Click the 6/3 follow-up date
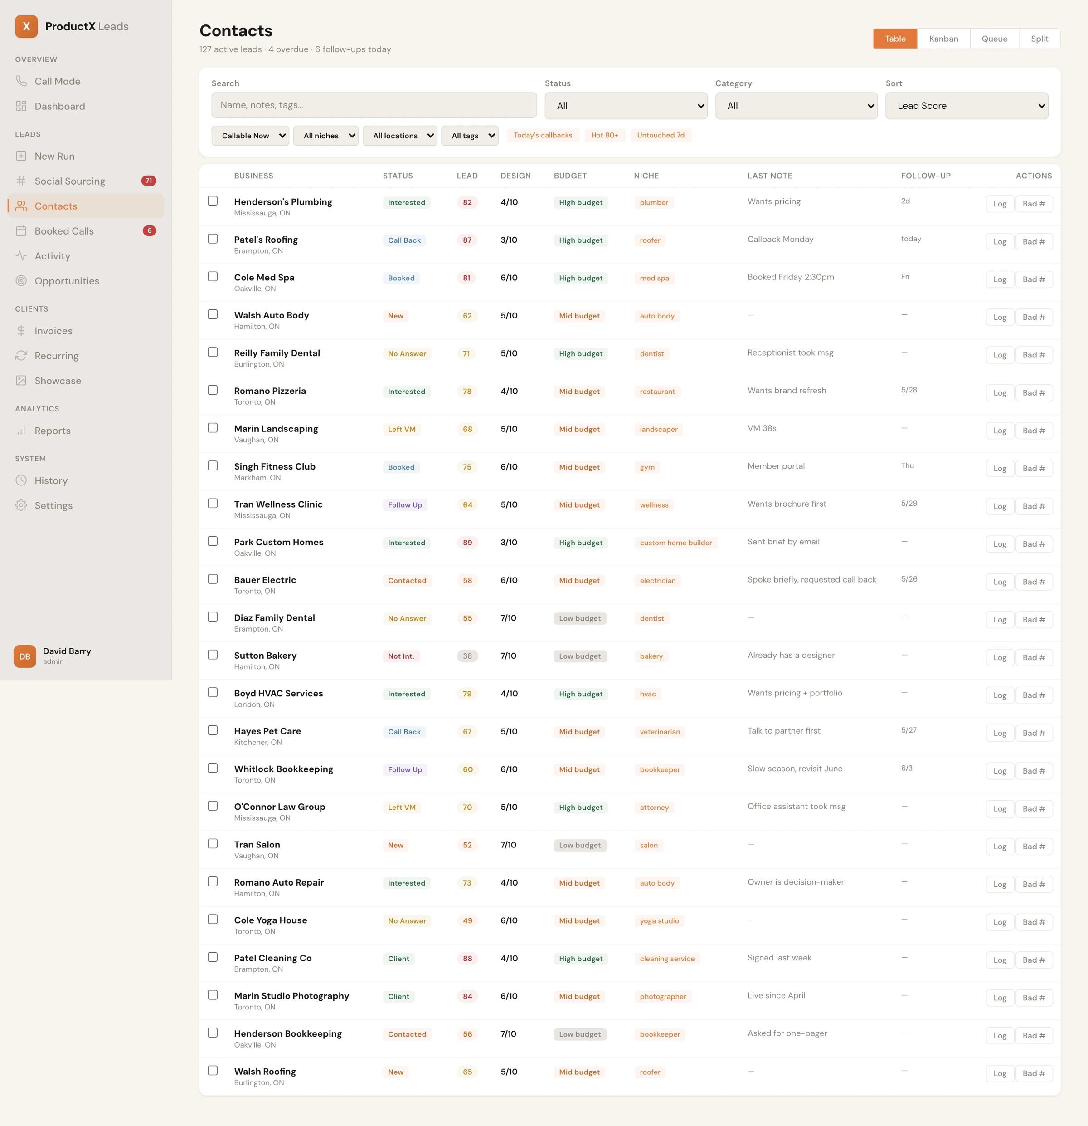The width and height of the screenshot is (1088, 1126). [x=907, y=768]
